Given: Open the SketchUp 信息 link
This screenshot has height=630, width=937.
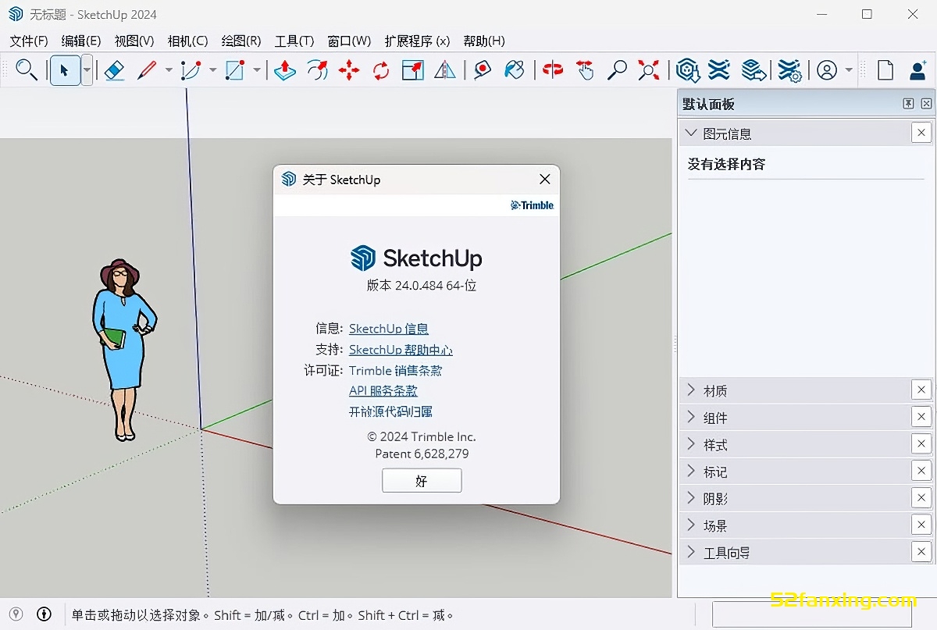Looking at the screenshot, I should (x=389, y=329).
